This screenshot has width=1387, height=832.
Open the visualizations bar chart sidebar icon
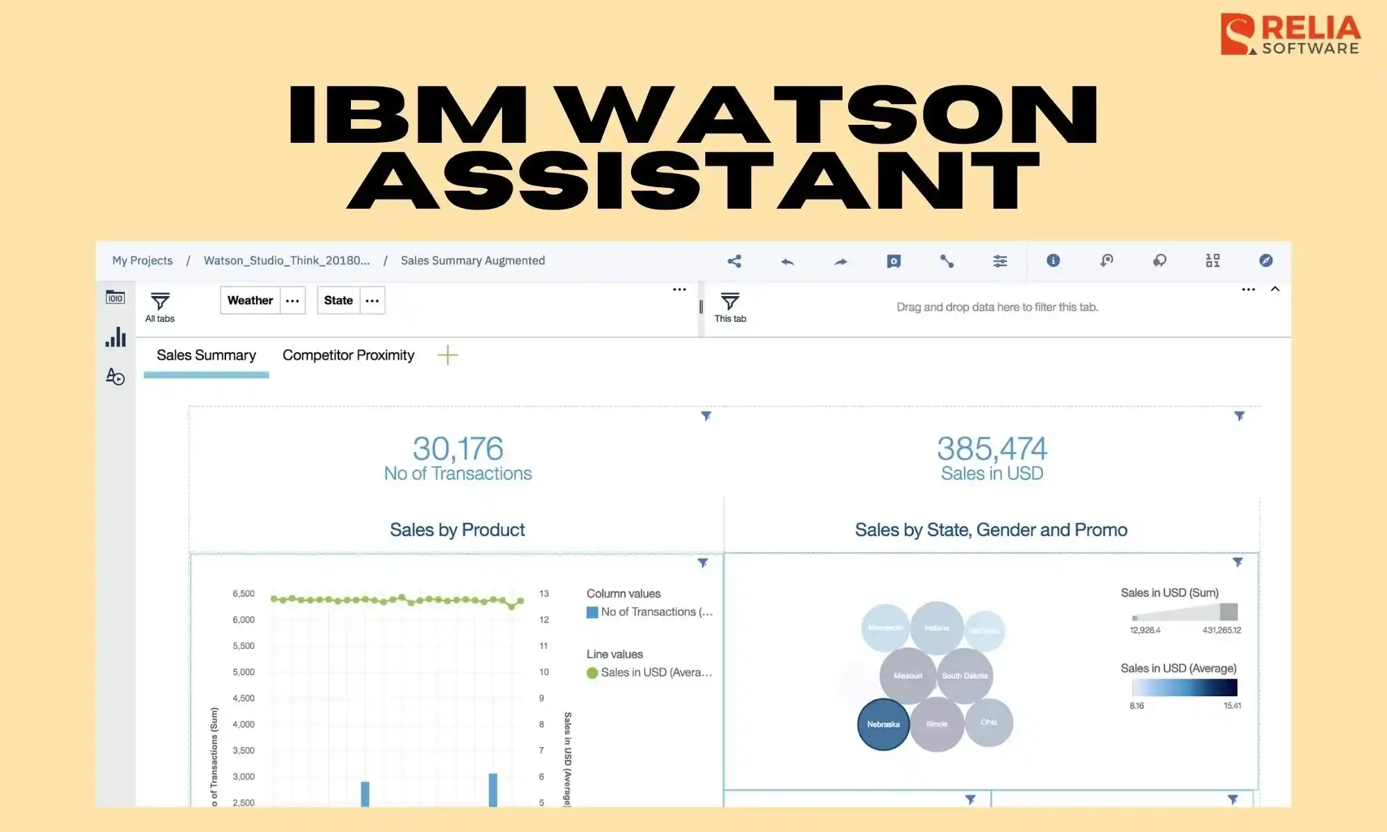point(116,337)
